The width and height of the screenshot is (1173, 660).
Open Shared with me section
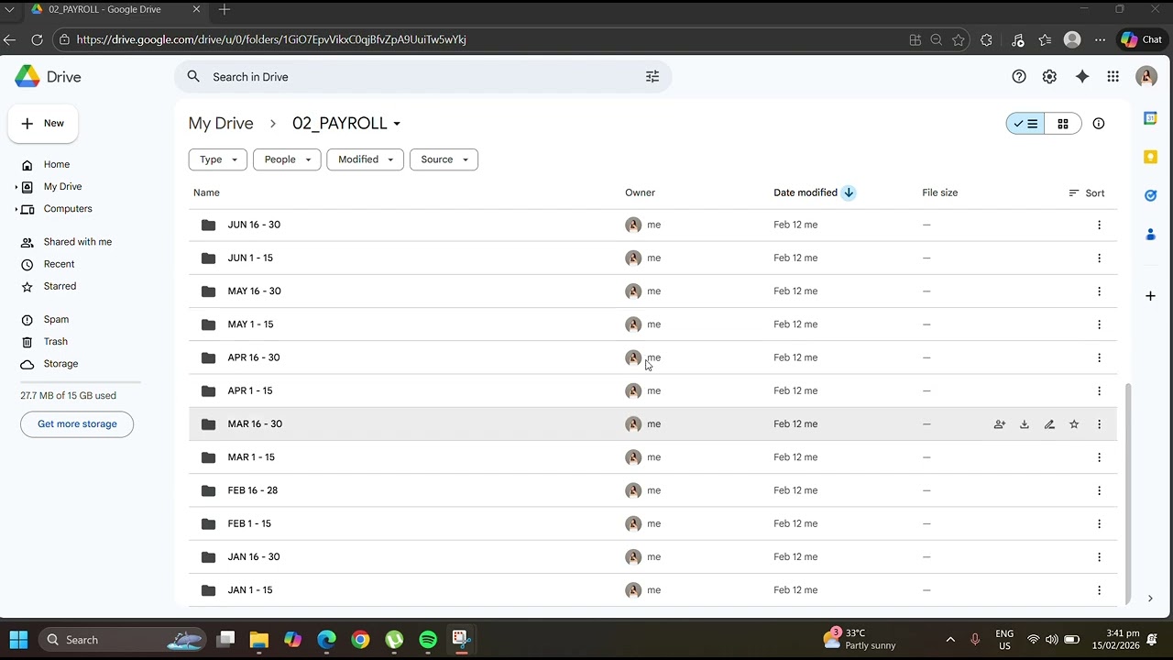(x=77, y=242)
